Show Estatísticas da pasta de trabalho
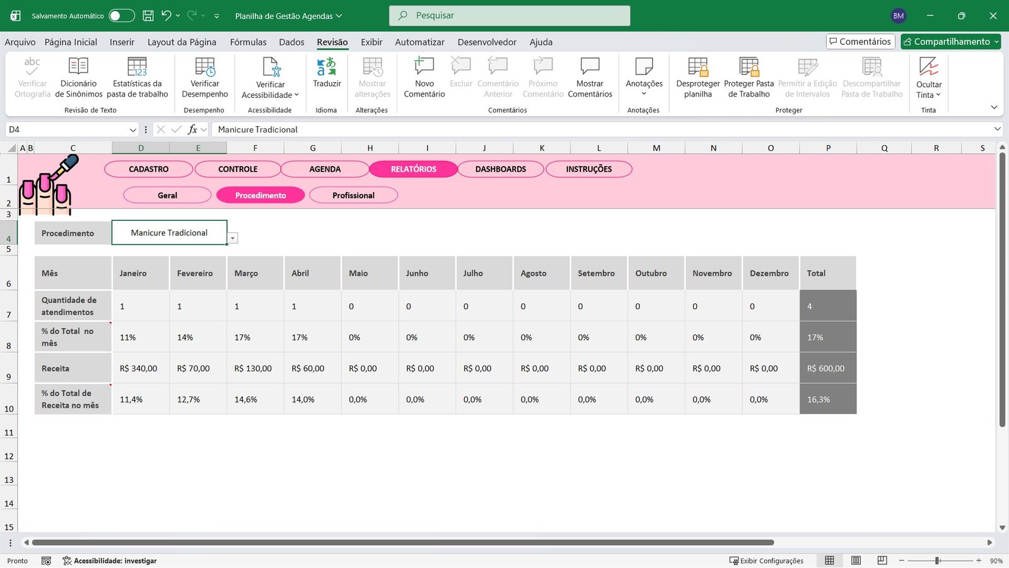 click(137, 77)
